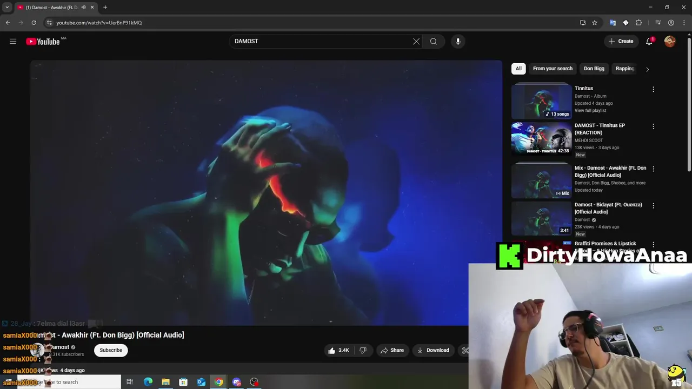This screenshot has width=692, height=389.
Task: Open options for Tinnitus album
Action: [x=653, y=90]
